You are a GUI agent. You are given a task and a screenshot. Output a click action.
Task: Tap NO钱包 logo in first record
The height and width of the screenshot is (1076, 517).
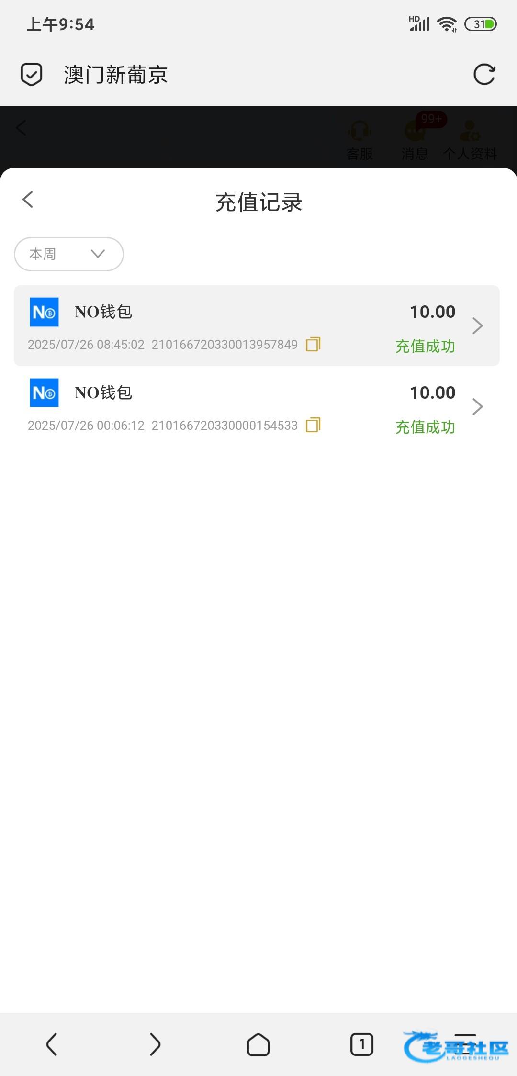click(44, 312)
